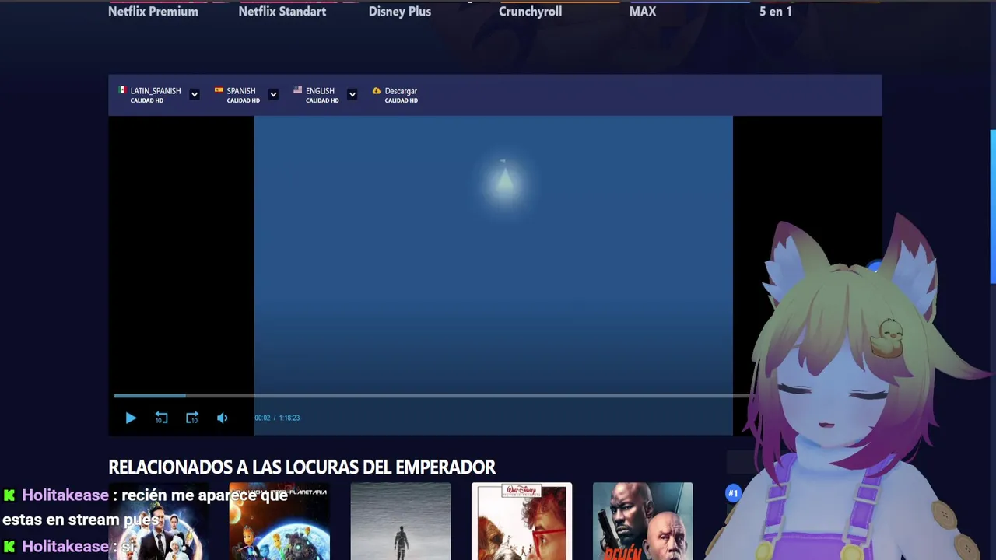Expand the SPANISH source dropdown arrow
Screen dimensions: 996x560
(273, 94)
